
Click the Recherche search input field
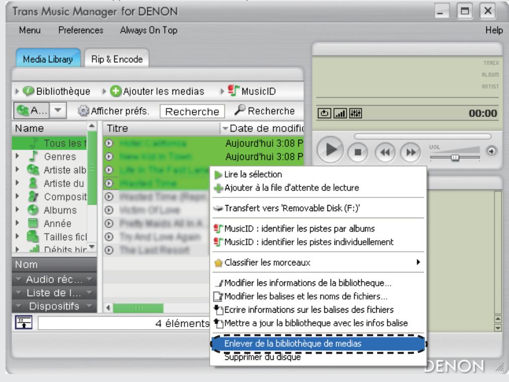[x=192, y=112]
